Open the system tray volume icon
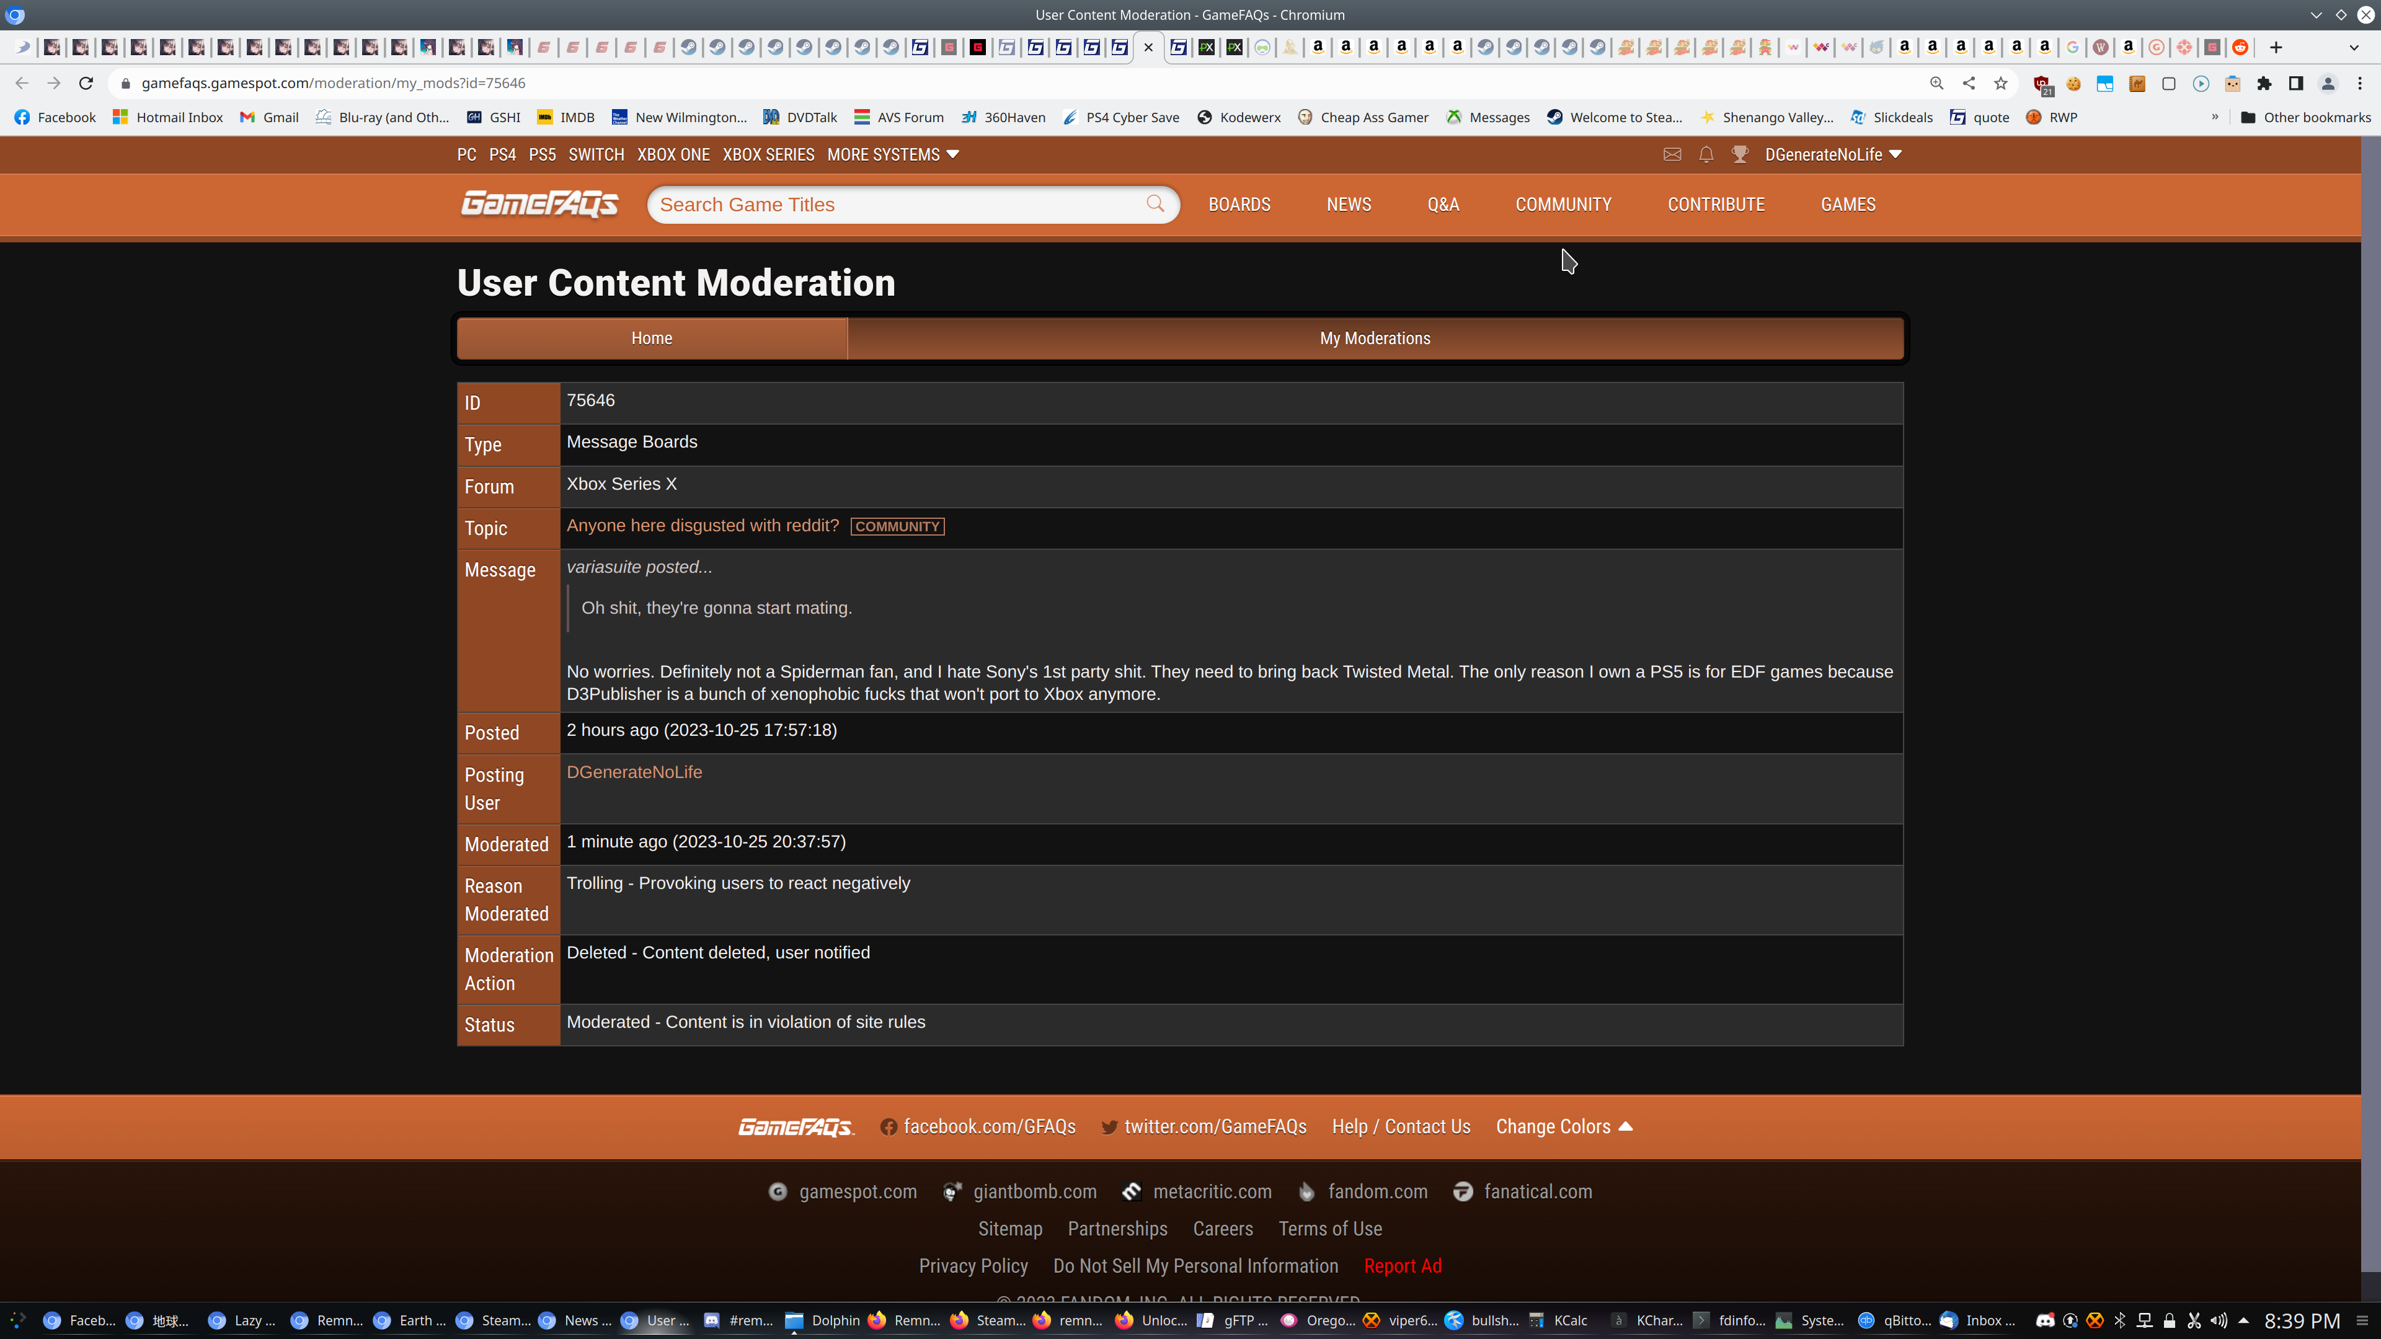 (2219, 1320)
